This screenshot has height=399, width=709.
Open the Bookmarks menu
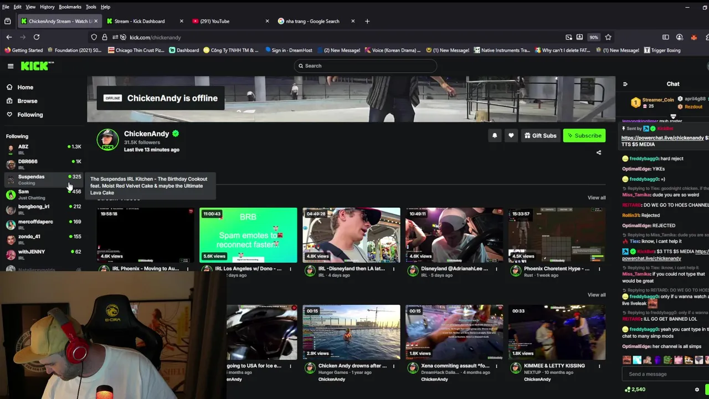pos(70,7)
